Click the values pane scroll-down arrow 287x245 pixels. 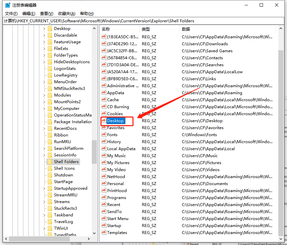[281, 239]
